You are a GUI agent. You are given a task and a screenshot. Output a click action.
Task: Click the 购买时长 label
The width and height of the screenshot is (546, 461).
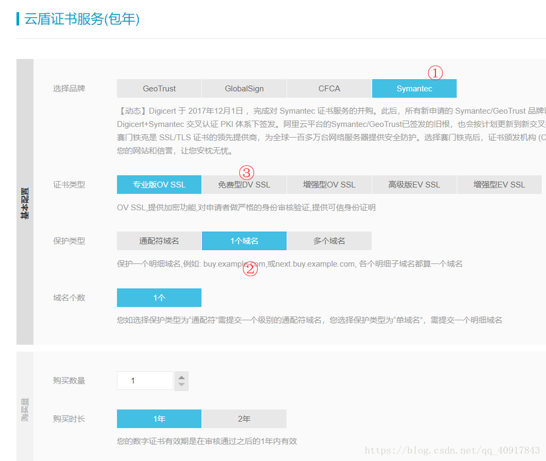pyautogui.click(x=69, y=419)
